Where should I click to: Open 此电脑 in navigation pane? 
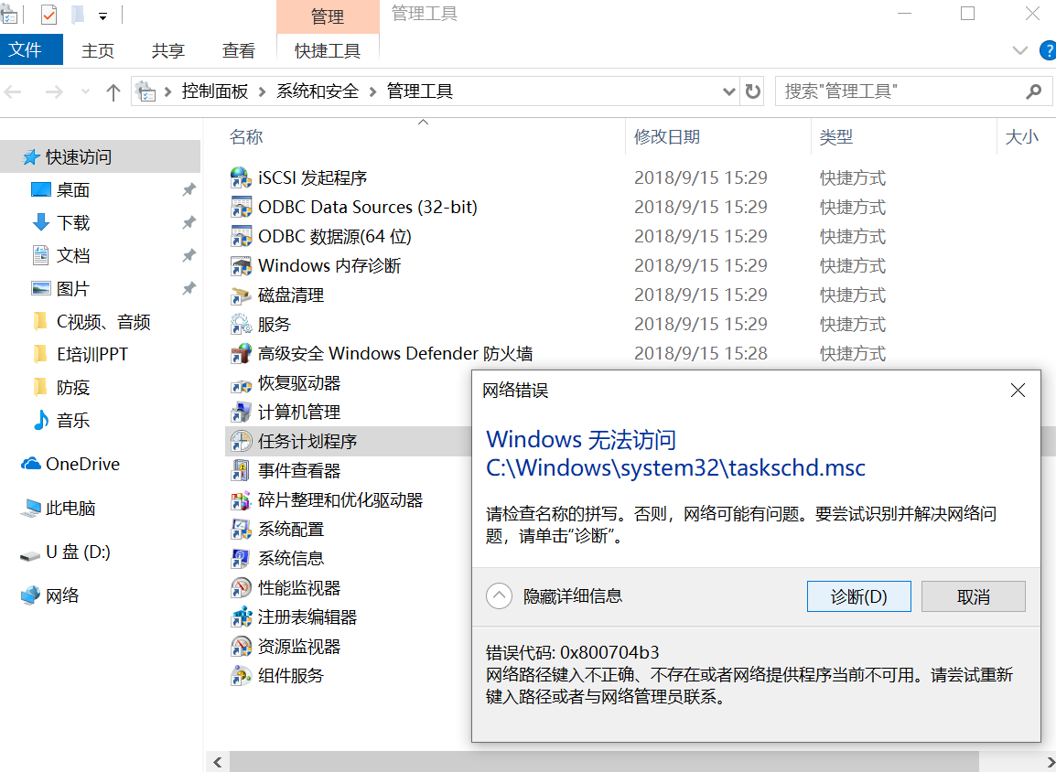pos(58,509)
